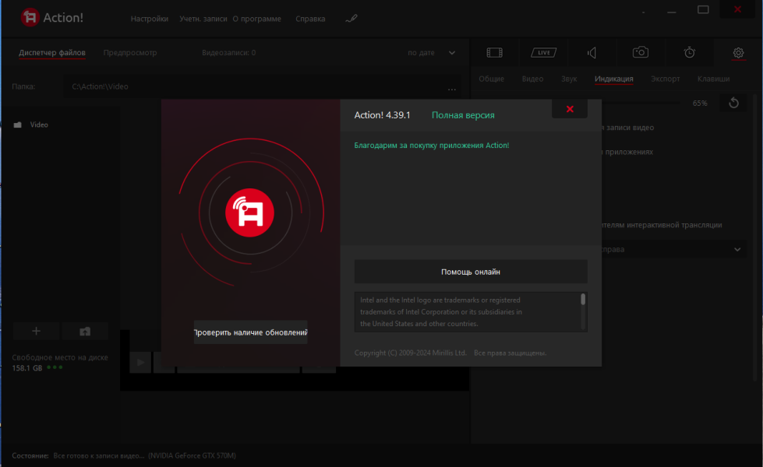763x467 pixels.
Task: Expand the 'по дате' sort dropdown
Action: point(431,52)
